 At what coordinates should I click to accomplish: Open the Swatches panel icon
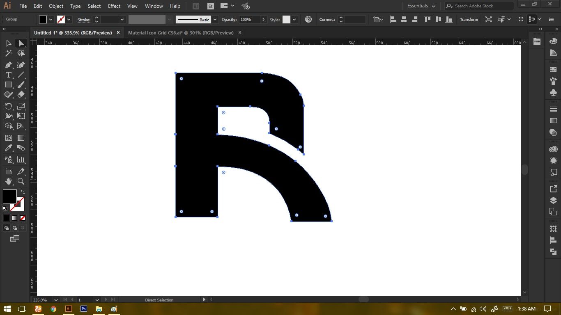553,70
